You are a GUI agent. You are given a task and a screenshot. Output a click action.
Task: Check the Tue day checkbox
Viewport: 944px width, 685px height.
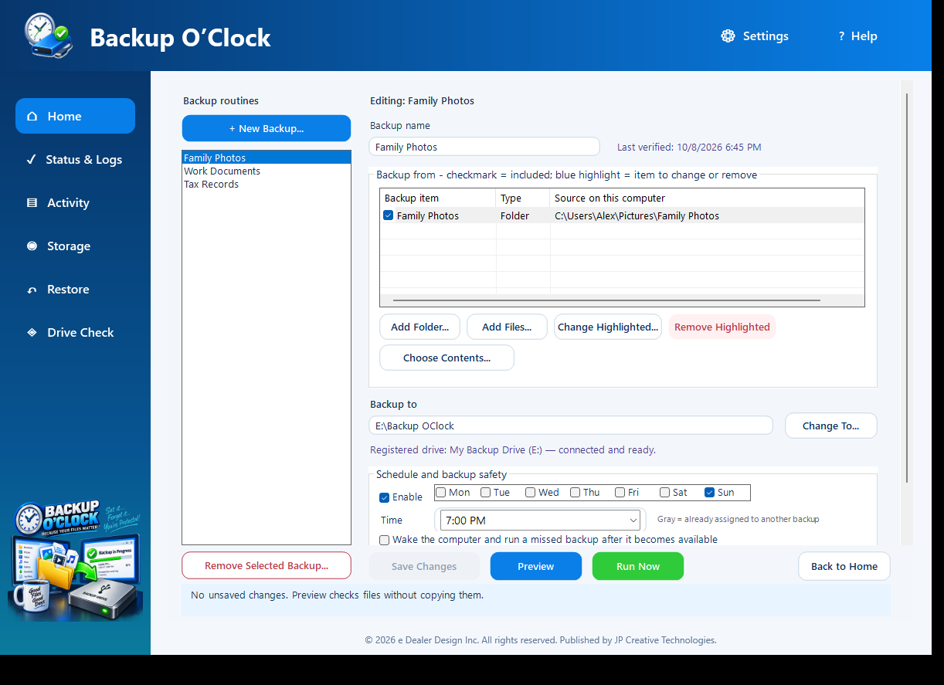pos(485,492)
